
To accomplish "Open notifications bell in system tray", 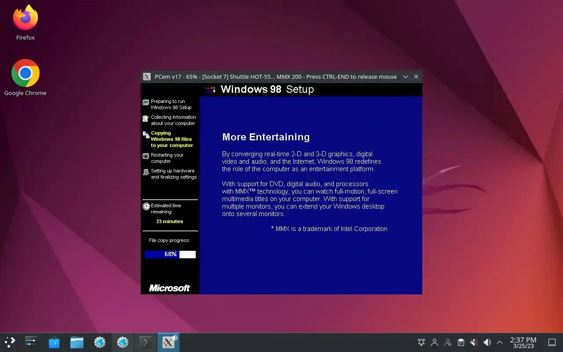I will [x=421, y=342].
